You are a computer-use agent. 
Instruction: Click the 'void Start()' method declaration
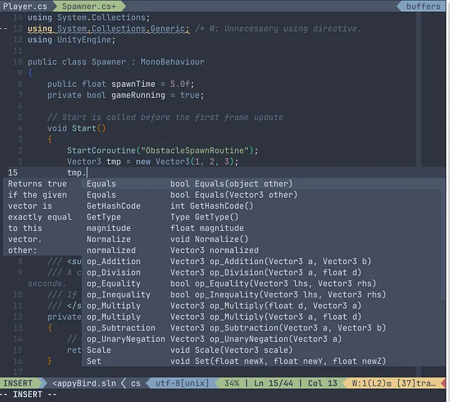77,128
